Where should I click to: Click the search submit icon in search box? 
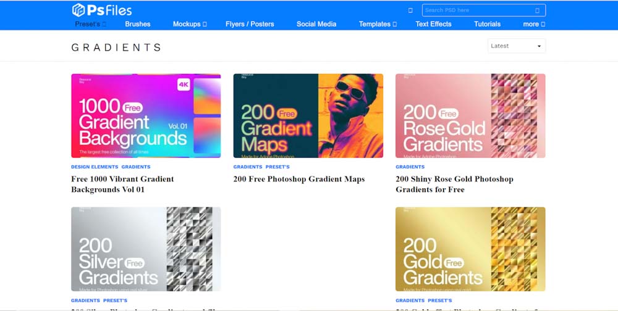537,10
